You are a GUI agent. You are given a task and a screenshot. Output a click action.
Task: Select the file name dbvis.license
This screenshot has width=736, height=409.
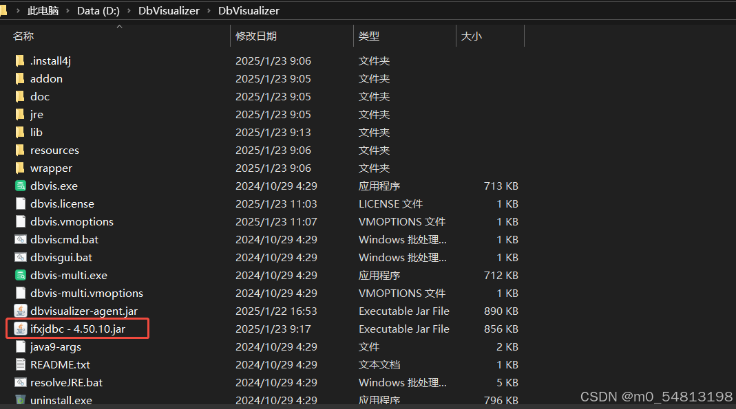[x=62, y=203]
